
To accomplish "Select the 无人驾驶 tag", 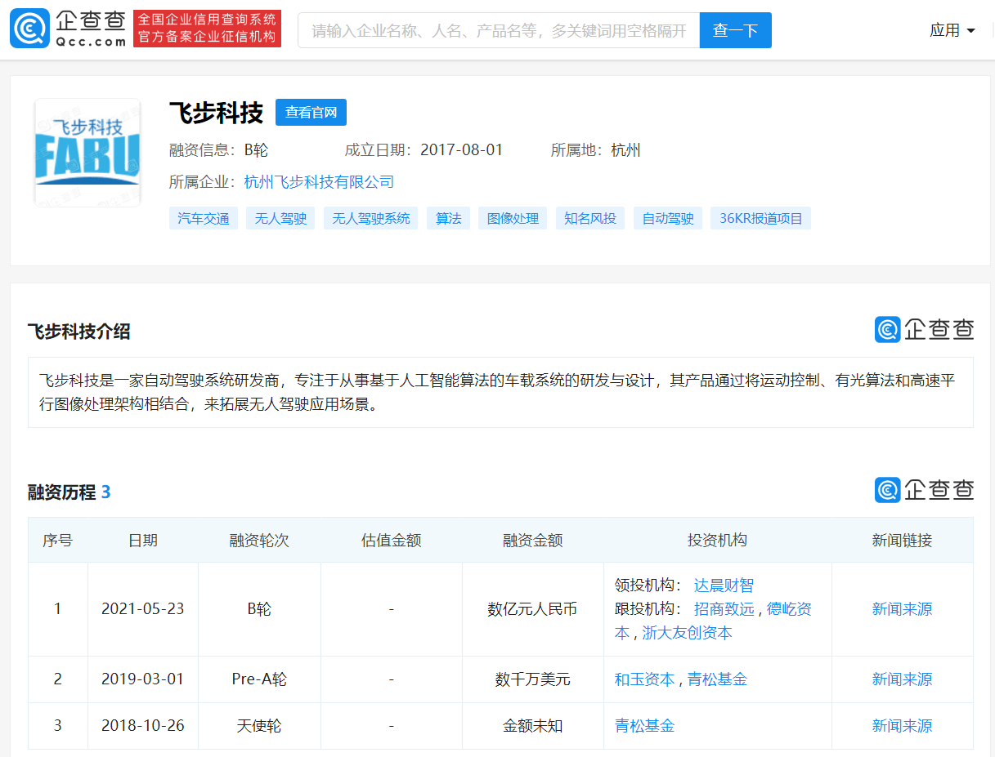I will click(x=280, y=218).
